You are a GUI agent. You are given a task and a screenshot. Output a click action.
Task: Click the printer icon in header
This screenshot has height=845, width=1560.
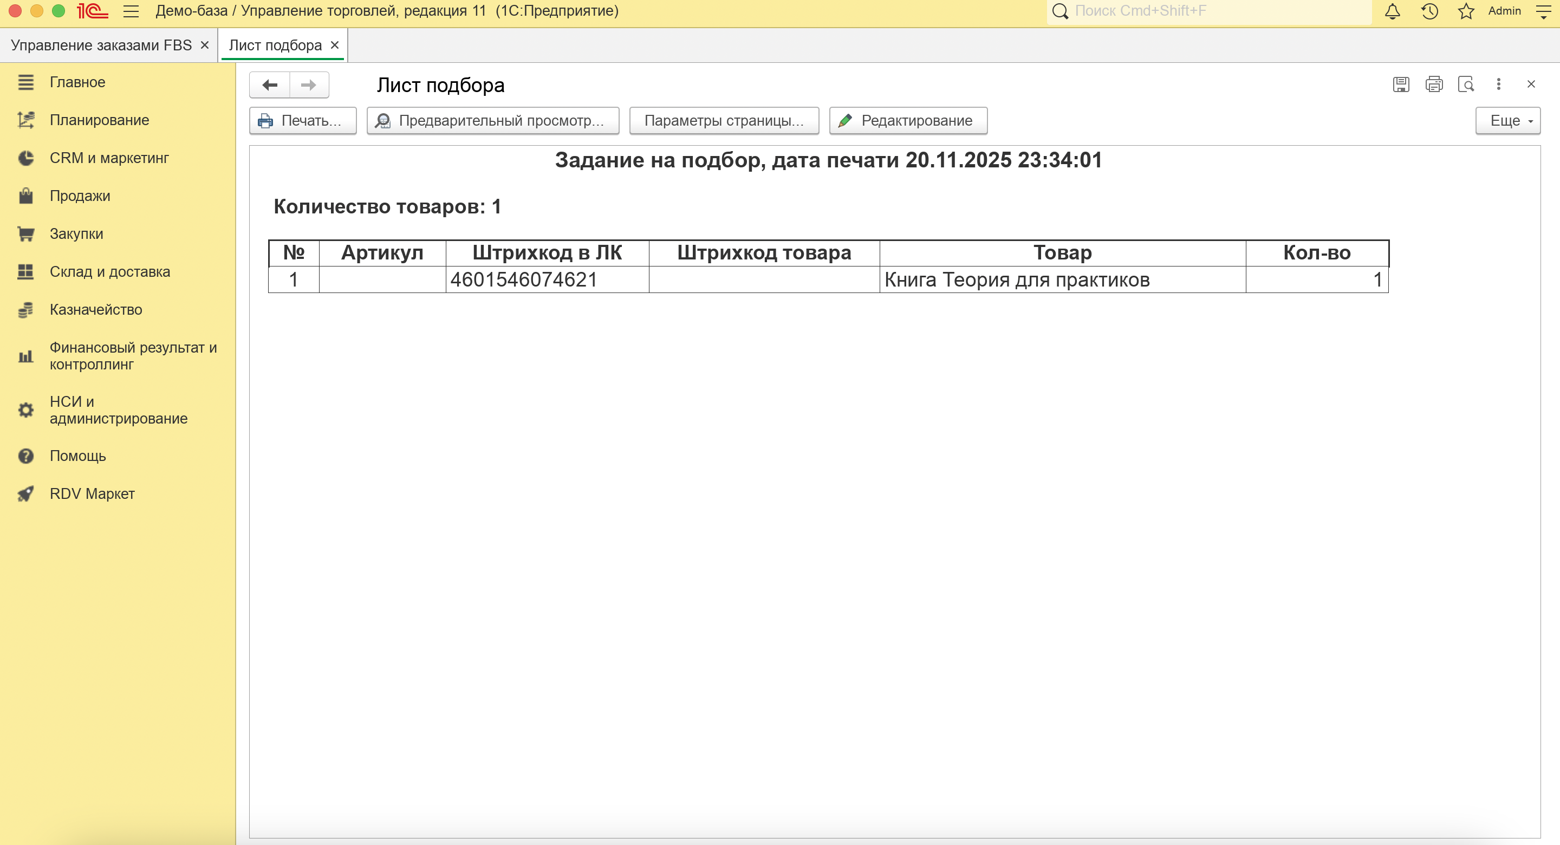pyautogui.click(x=1433, y=84)
